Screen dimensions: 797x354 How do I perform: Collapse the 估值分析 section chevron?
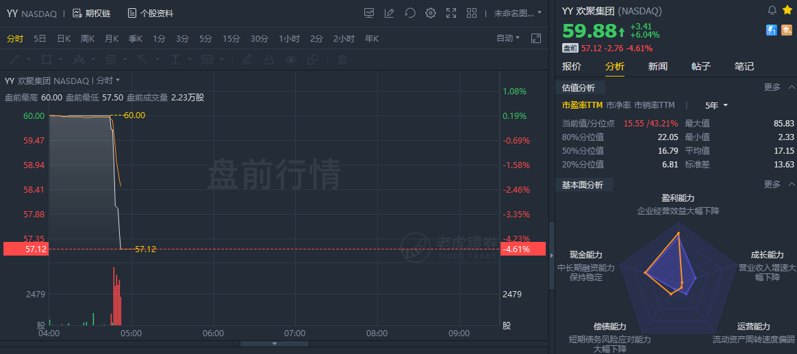[792, 87]
